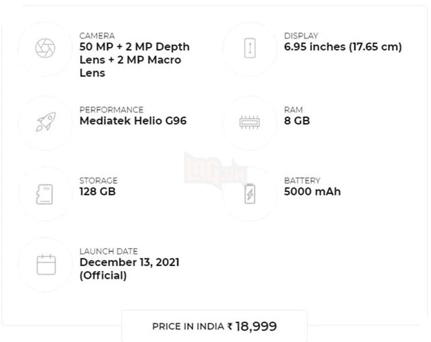Click the camera aperture icon

click(45, 48)
